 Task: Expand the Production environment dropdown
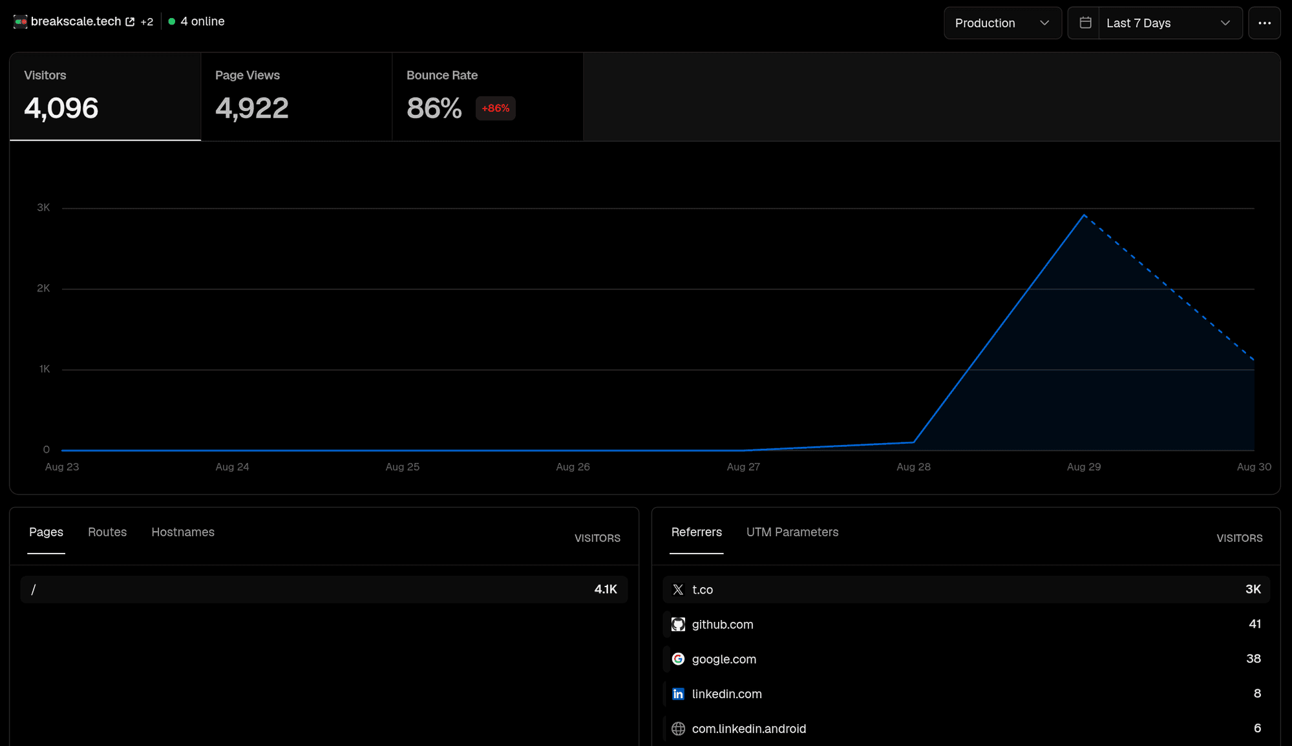coord(1002,23)
